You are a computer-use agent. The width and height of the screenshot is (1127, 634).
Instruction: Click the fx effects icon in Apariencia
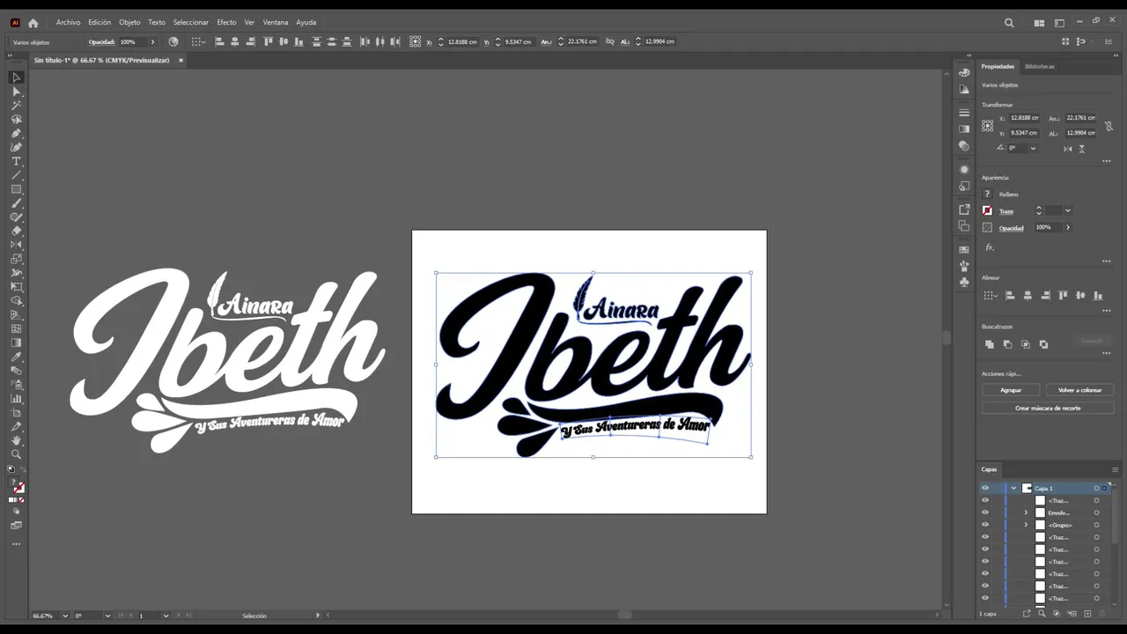pos(990,247)
